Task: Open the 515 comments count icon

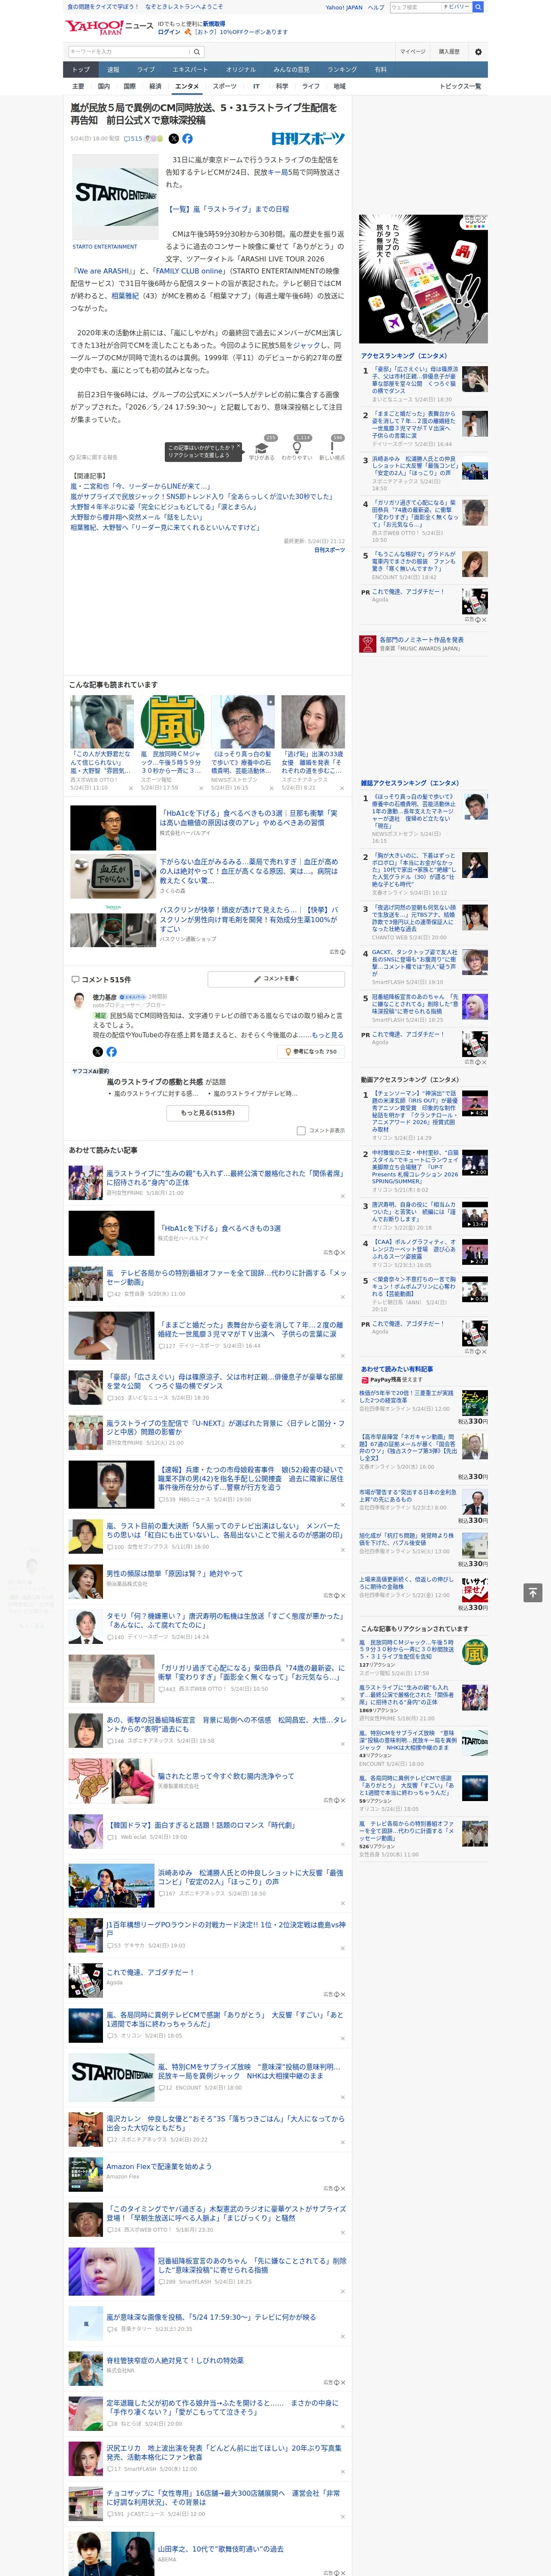Action: [x=134, y=139]
